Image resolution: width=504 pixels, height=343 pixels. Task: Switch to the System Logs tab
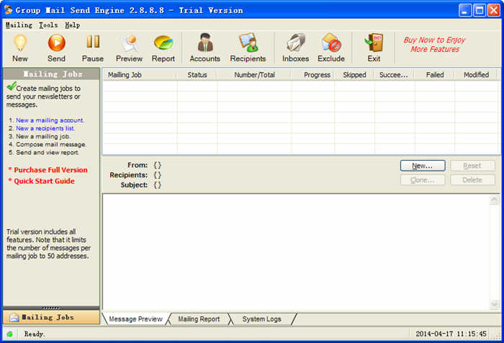pyautogui.click(x=261, y=319)
